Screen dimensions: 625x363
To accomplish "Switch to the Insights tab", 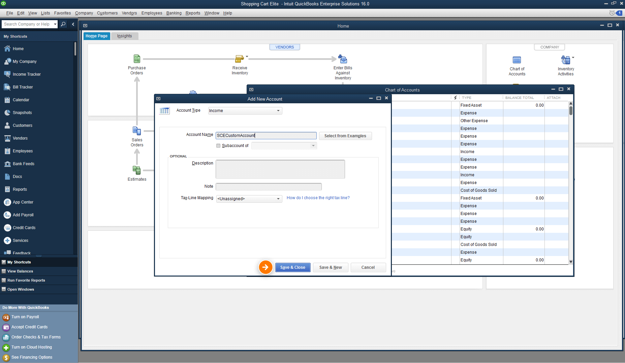I will point(124,36).
